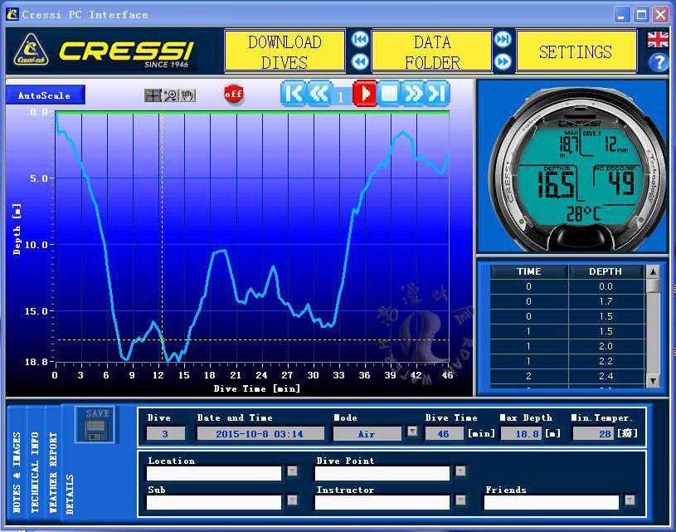
Task: Click the graph cursor crosshair marker
Action: click(162, 340)
